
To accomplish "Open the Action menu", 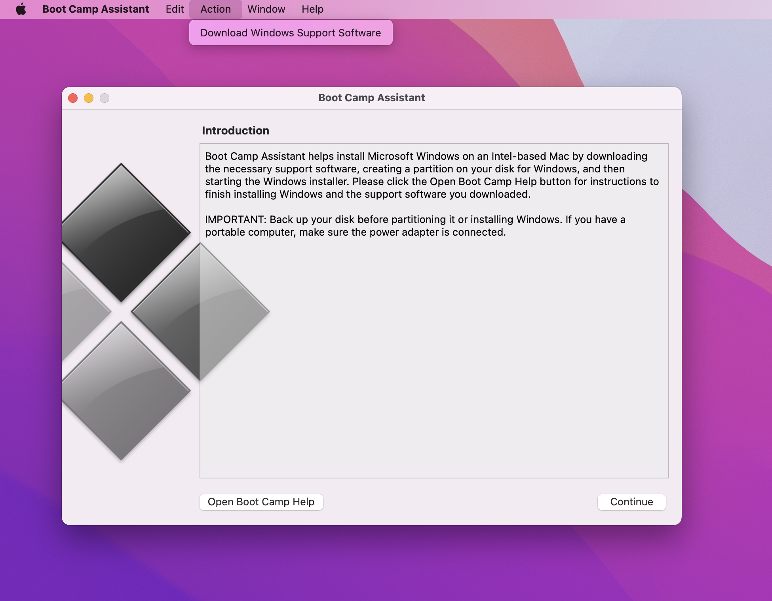I will click(x=215, y=9).
